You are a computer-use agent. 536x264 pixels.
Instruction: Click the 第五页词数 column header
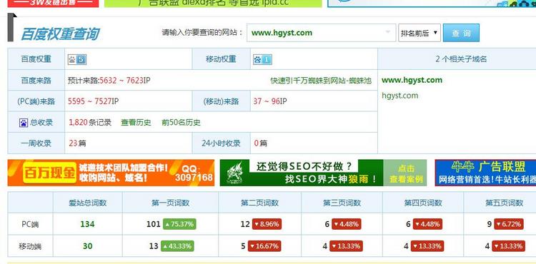tap(505, 203)
